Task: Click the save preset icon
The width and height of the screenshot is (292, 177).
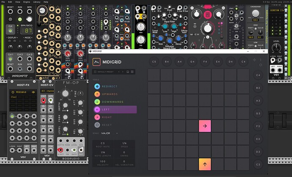Action: tap(127, 72)
